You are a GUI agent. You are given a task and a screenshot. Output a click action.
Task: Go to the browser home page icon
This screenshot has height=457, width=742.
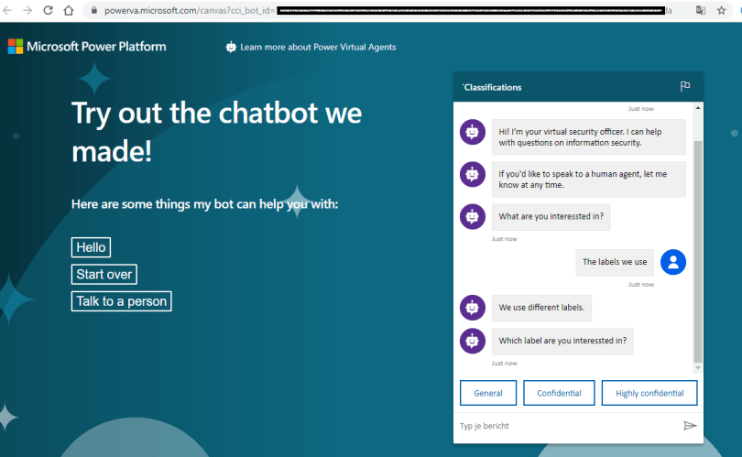[69, 11]
